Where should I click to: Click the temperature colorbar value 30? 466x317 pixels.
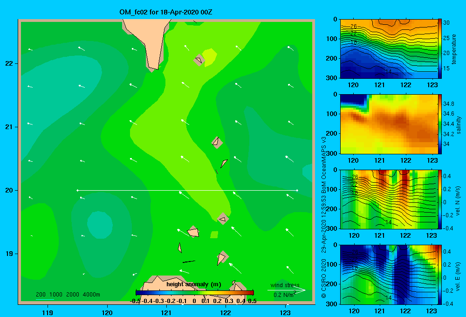click(446, 22)
